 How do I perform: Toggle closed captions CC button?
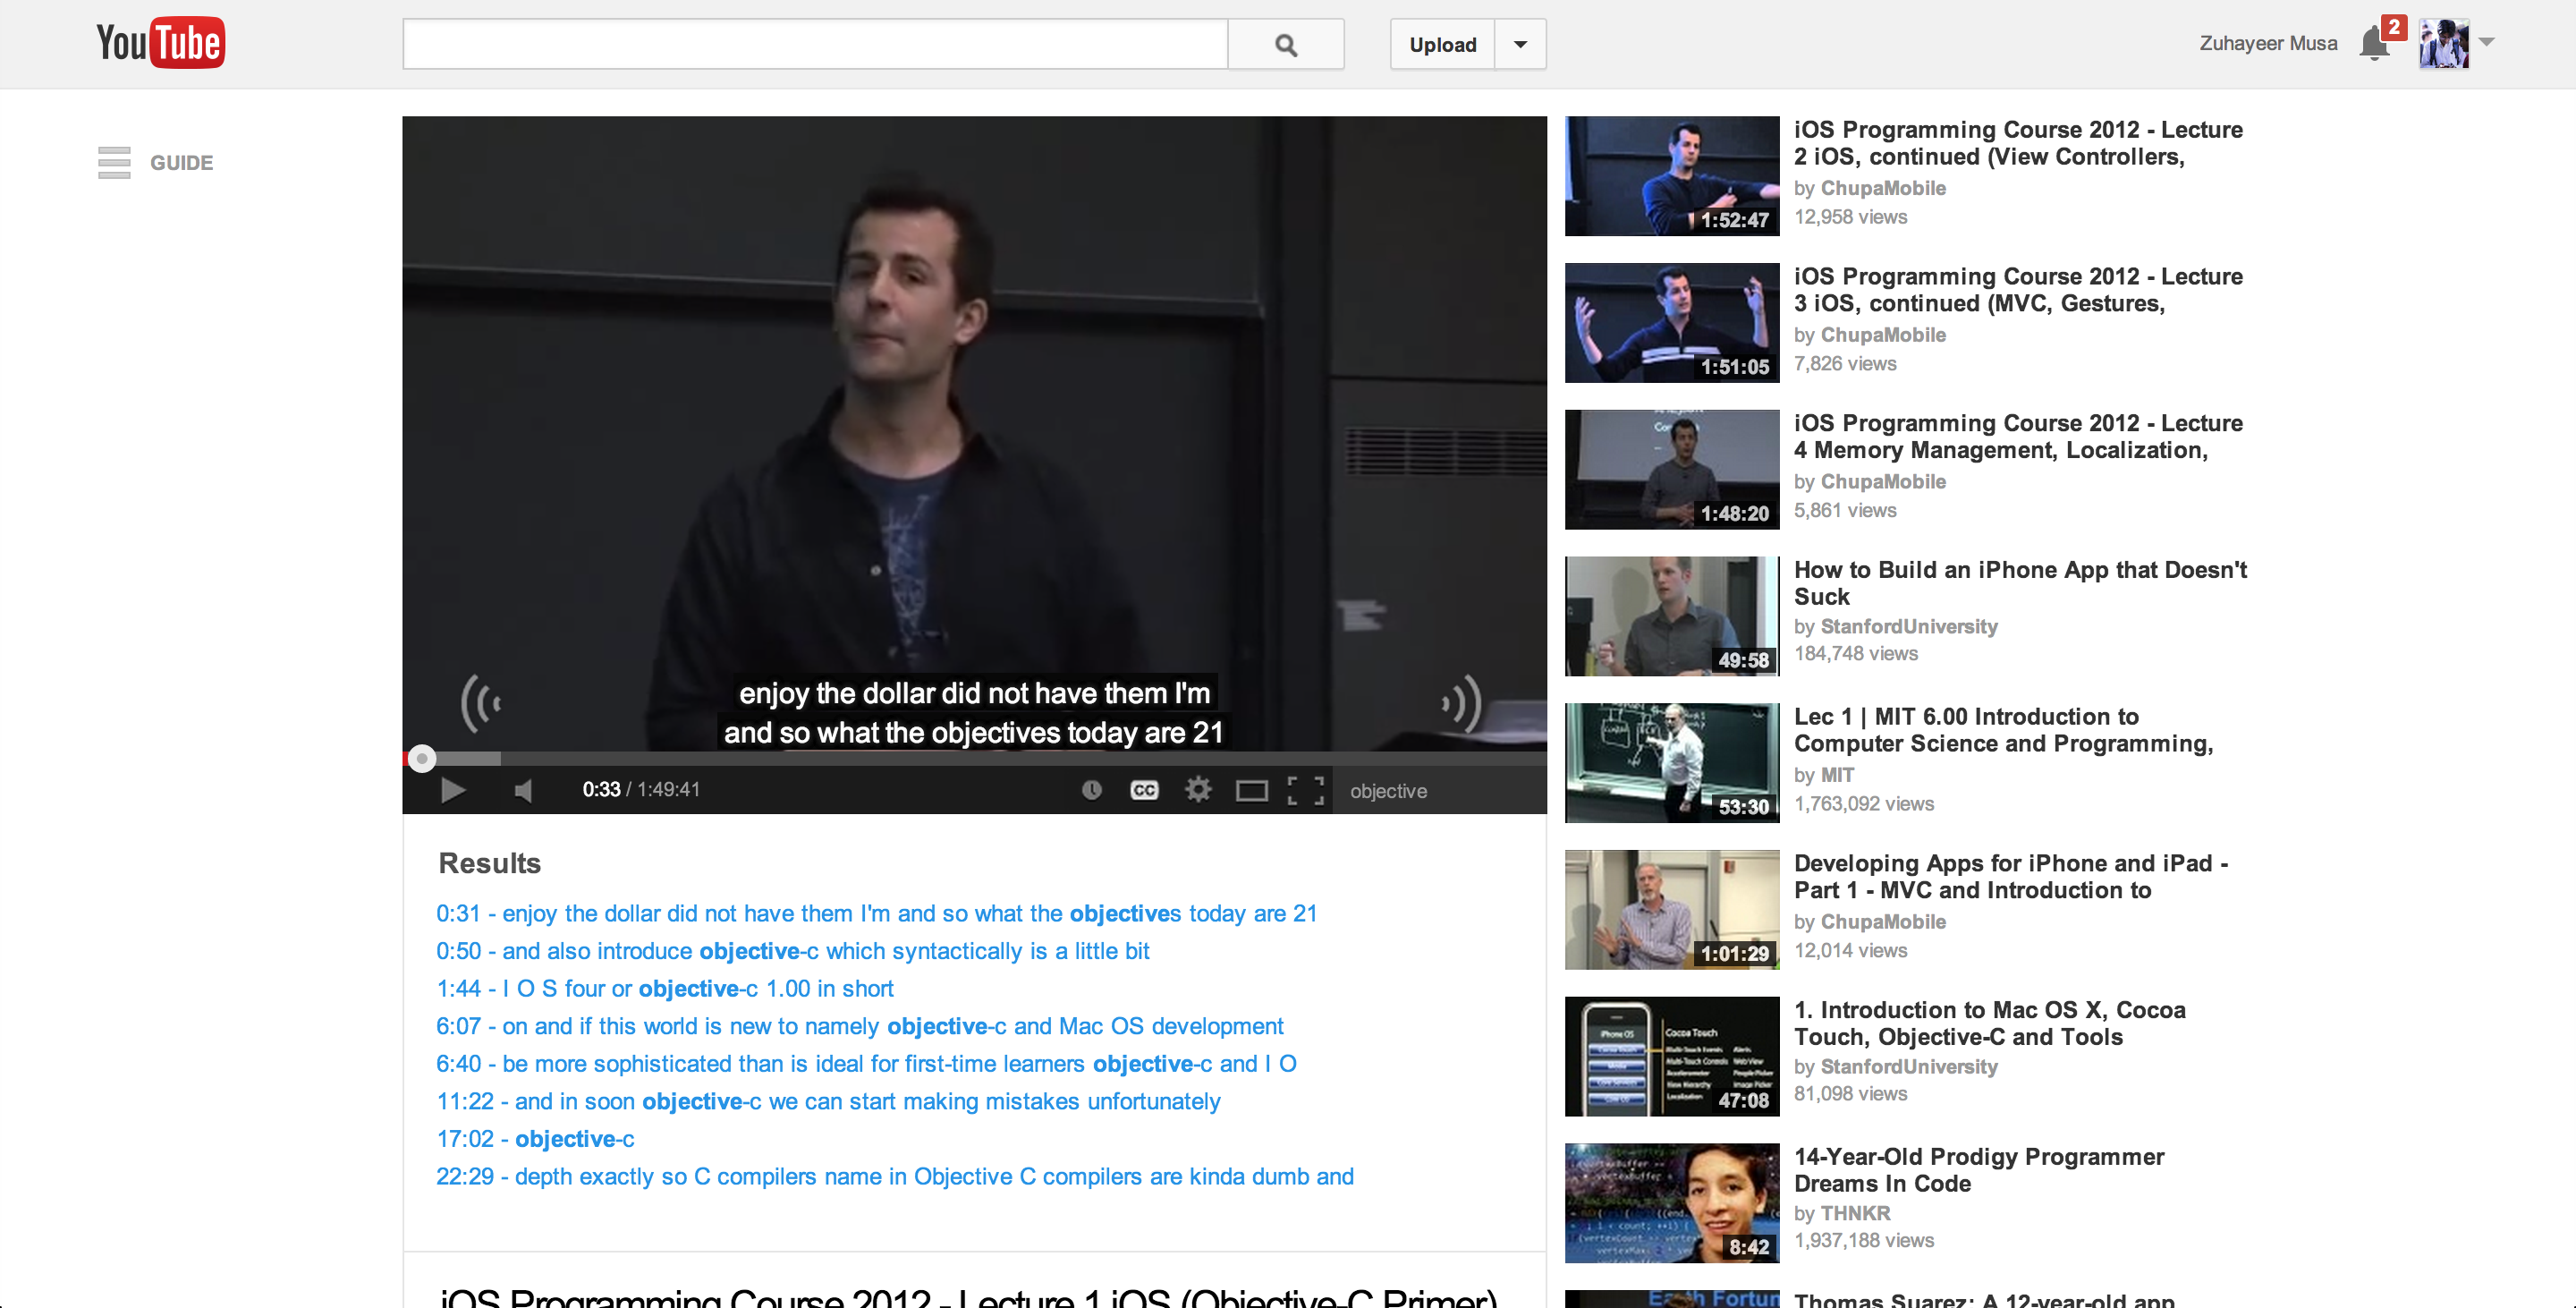click(x=1144, y=790)
